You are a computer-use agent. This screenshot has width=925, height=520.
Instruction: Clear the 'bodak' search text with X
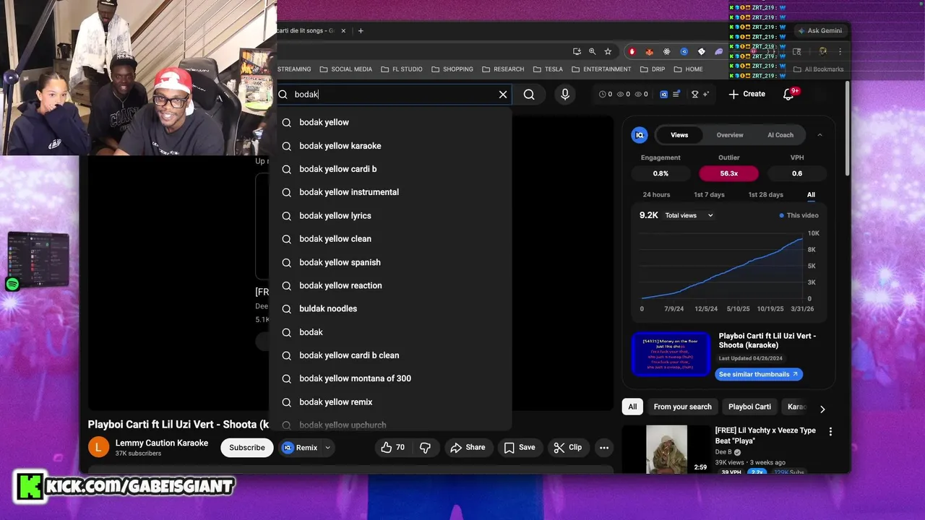click(x=503, y=95)
